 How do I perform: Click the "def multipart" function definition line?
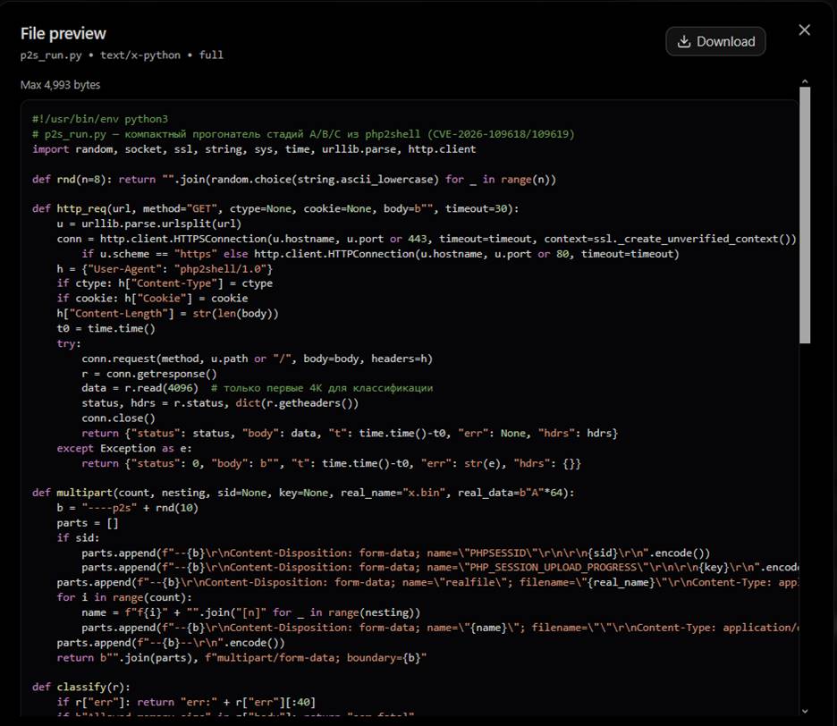(303, 493)
